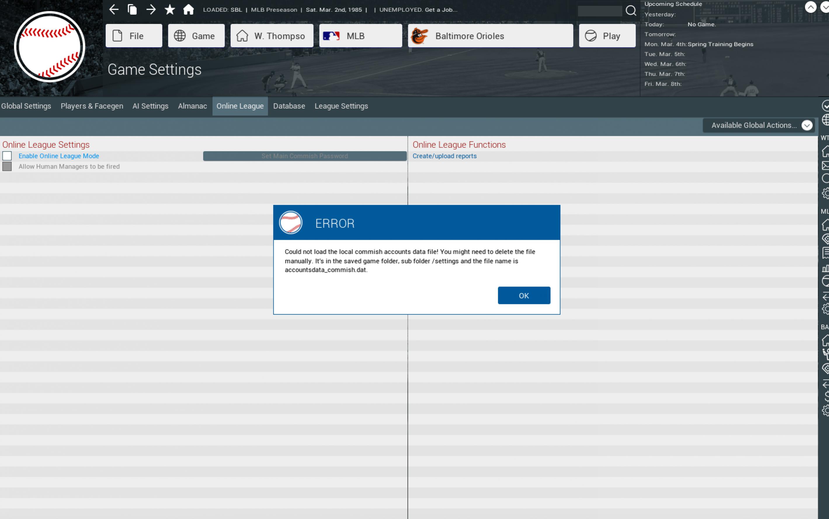This screenshot has width=829, height=519.
Task: Click the search input field
Action: click(x=599, y=11)
